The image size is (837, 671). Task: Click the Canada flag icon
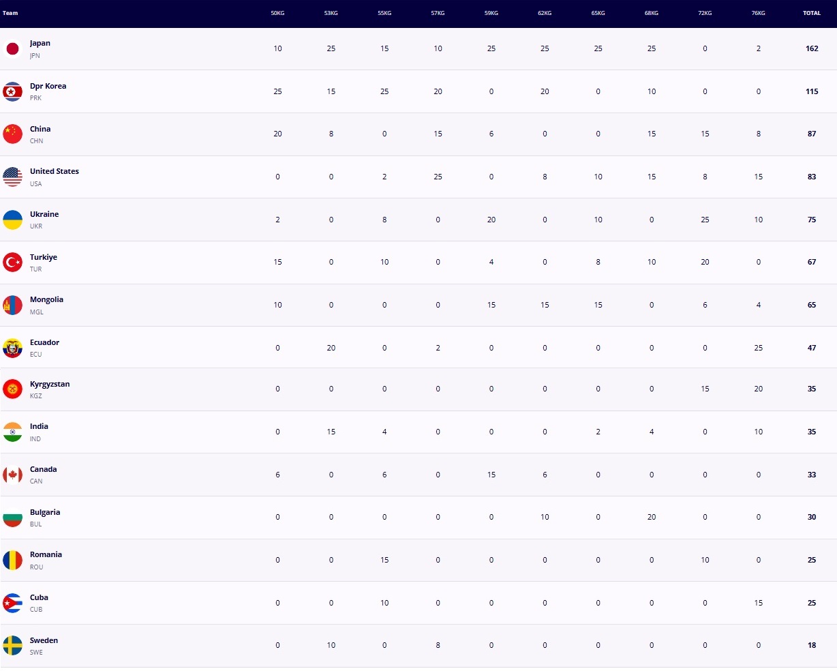12,475
